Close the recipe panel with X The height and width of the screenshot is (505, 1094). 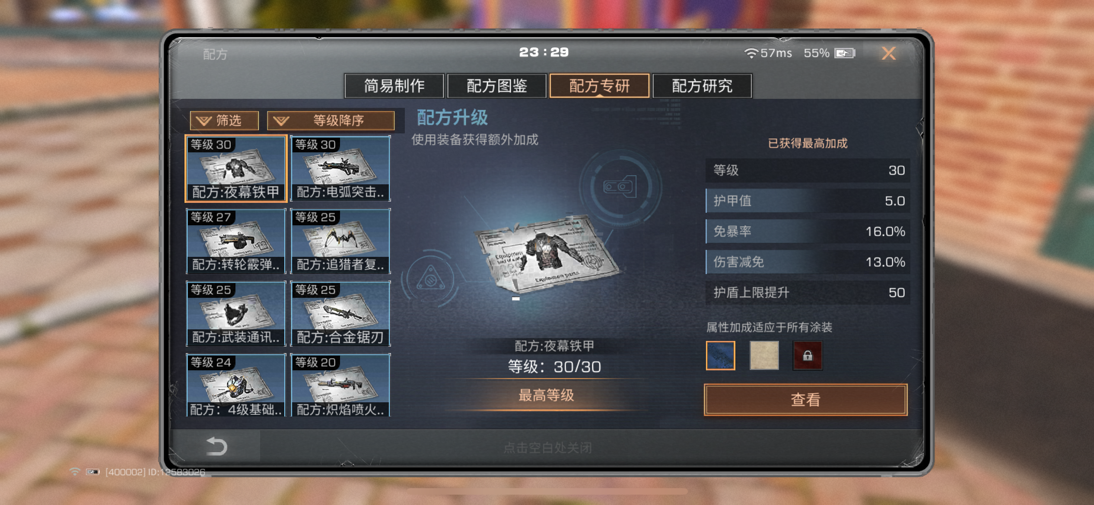[889, 54]
